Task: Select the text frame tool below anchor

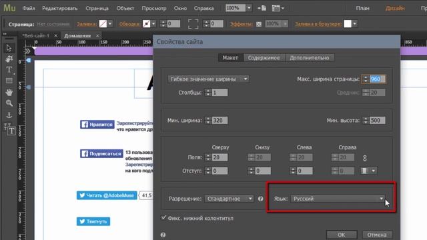Action: tap(11, 131)
